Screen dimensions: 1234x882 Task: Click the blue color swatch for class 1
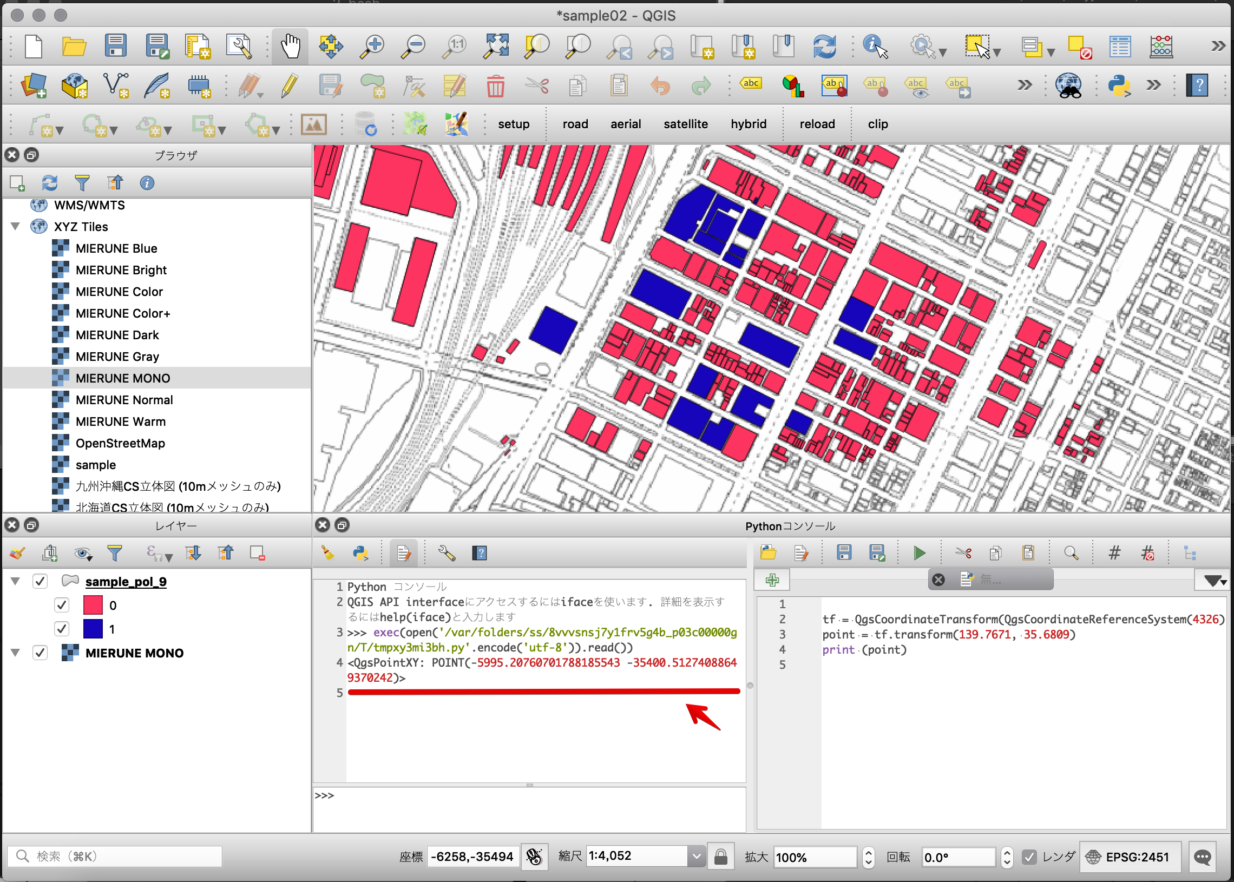pos(93,629)
